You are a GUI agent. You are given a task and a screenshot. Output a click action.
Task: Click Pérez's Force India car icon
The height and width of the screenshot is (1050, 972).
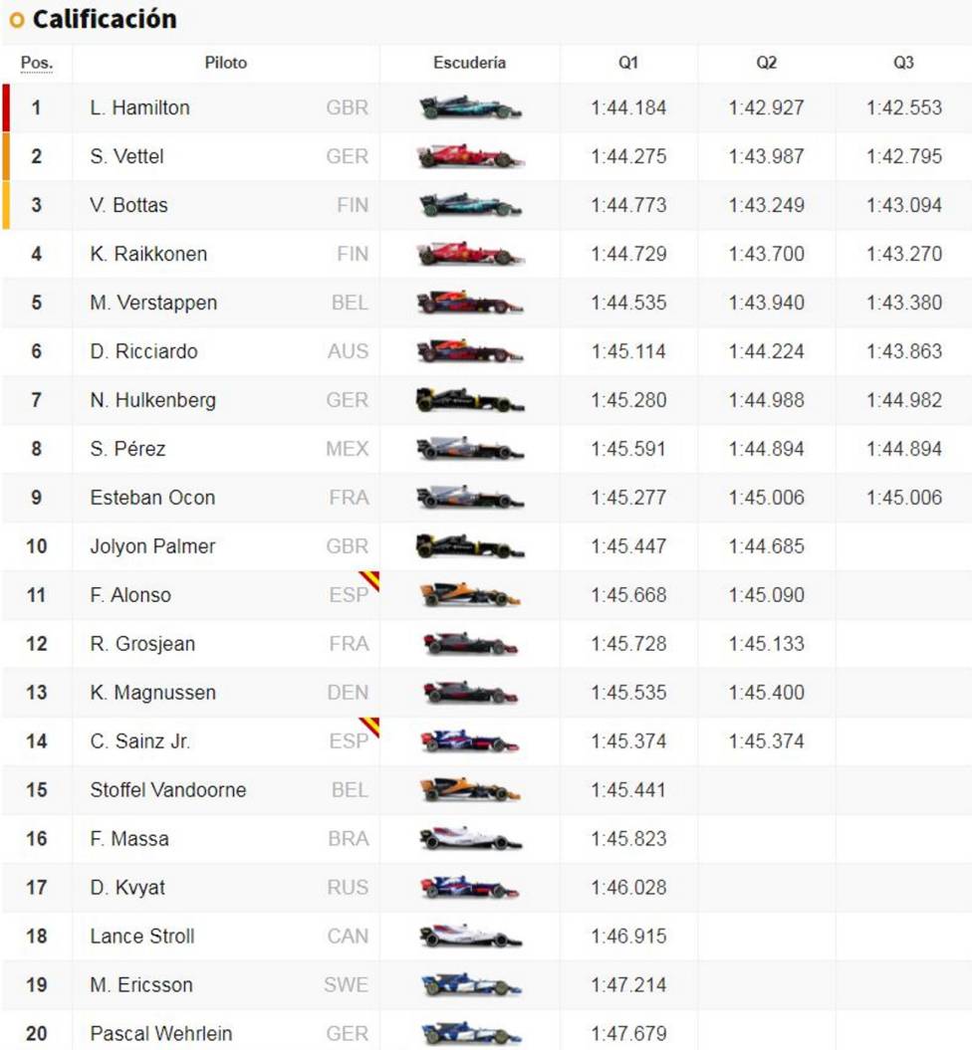tap(470, 449)
